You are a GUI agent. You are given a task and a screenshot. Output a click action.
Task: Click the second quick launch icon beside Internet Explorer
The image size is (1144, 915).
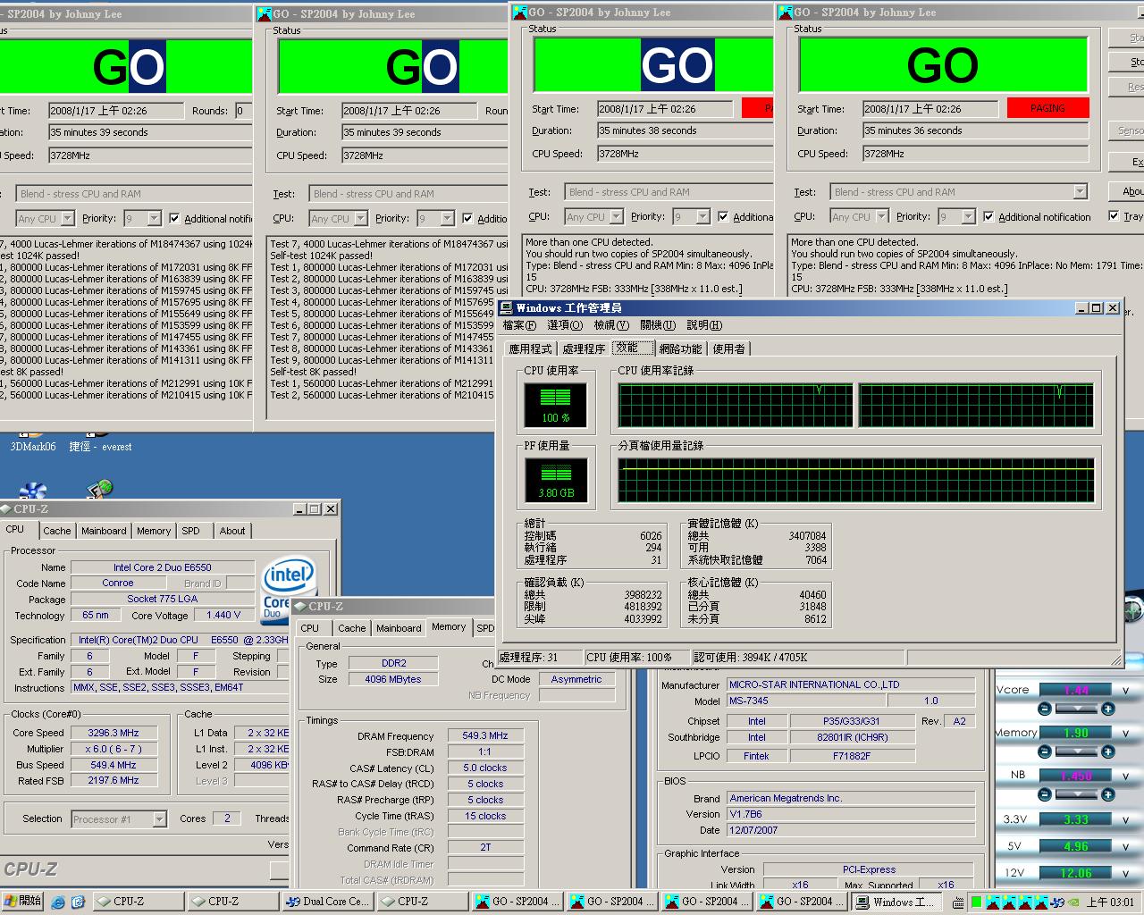coord(78,902)
